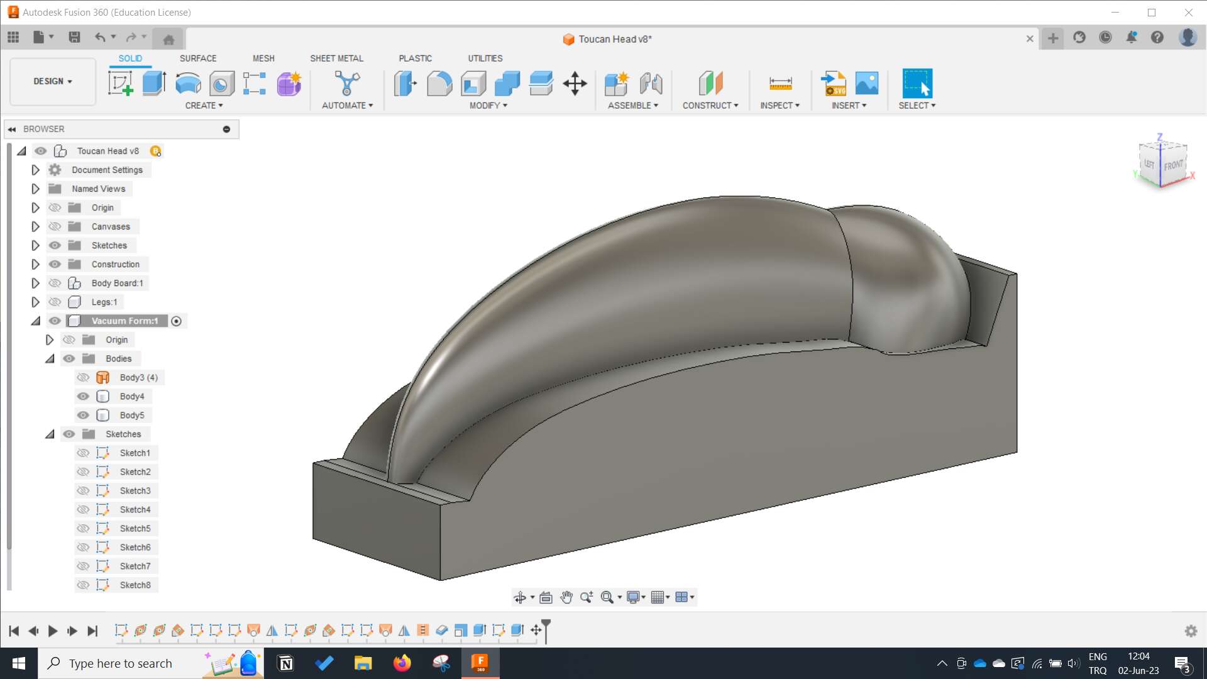This screenshot has height=679, width=1207.
Task: Select the SOLID tab
Action: [130, 58]
